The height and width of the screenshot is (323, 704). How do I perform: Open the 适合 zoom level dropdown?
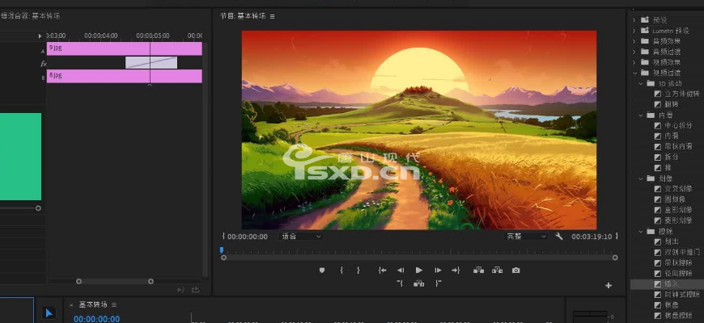[300, 237]
